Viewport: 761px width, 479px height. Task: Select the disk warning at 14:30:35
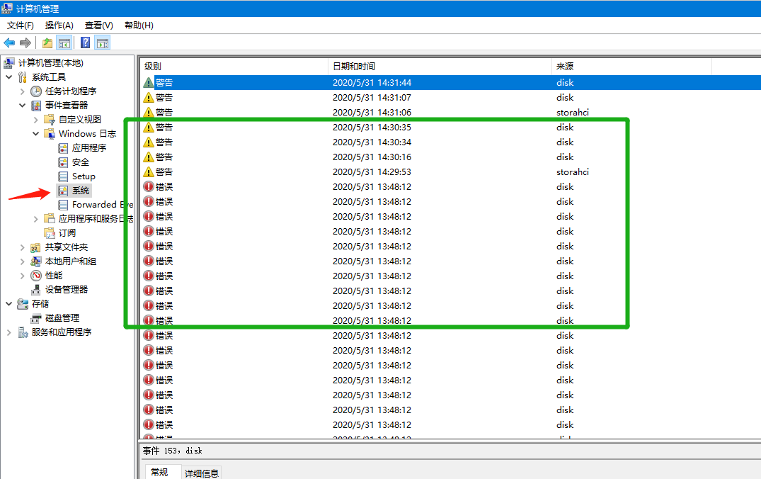[354, 128]
